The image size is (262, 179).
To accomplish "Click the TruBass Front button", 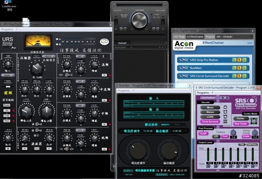I will (x=225, y=136).
